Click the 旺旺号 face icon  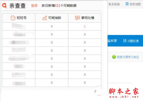tap(13, 18)
